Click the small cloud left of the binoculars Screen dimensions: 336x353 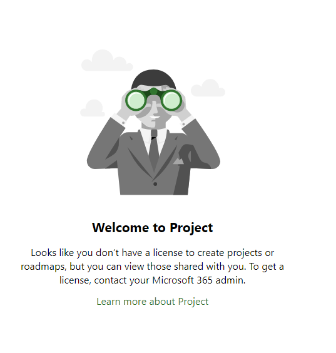(x=93, y=108)
